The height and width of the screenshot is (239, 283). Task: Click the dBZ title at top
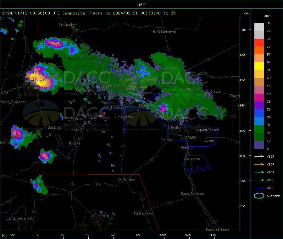point(141,5)
